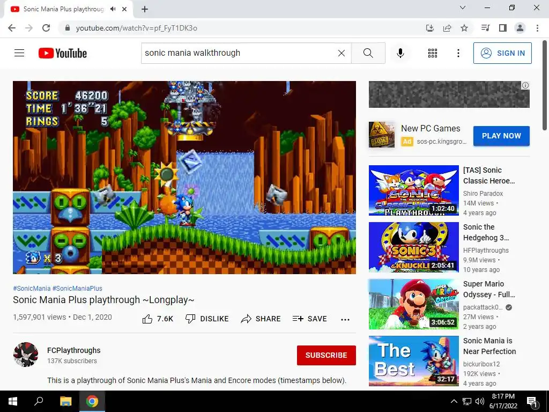Open the HFPlaythroughs channel name
The height and width of the screenshot is (412, 549).
pyautogui.click(x=486, y=250)
